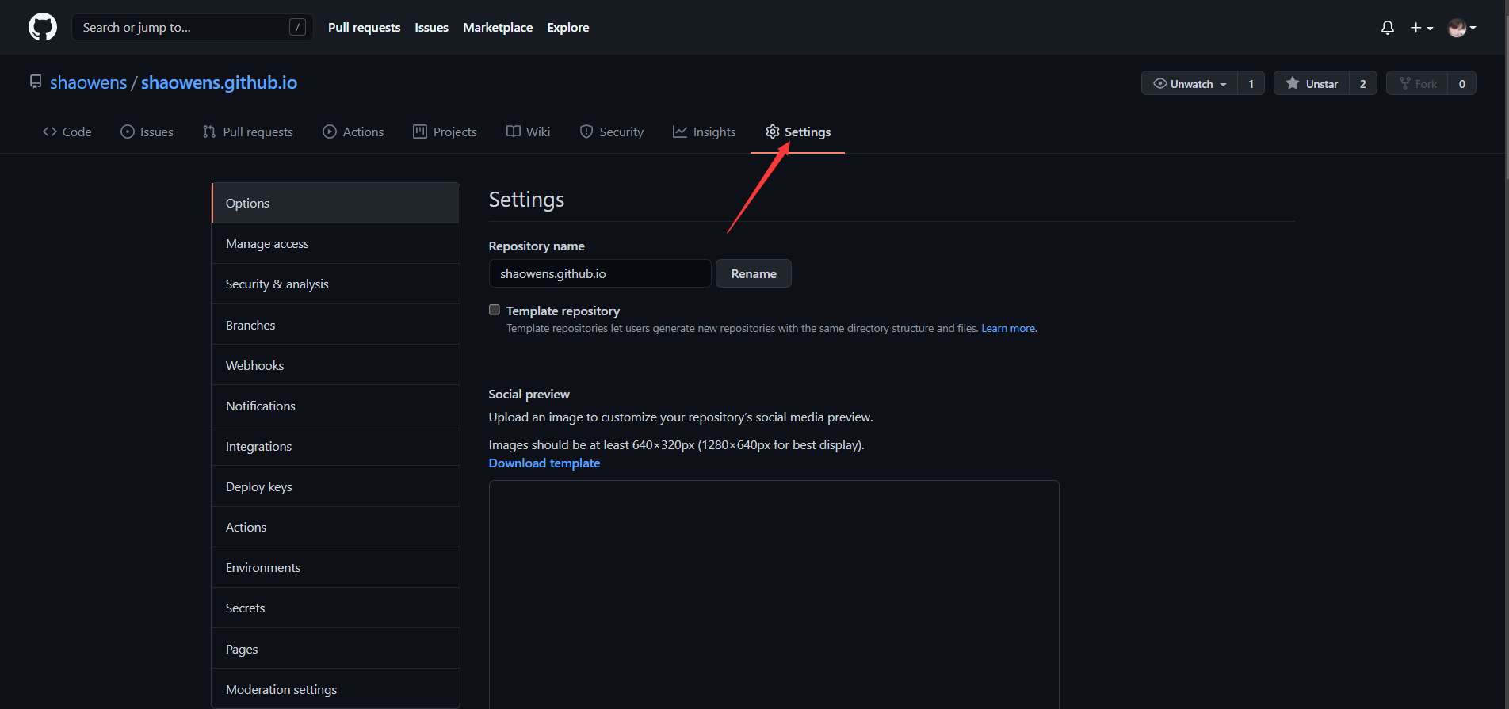Image resolution: width=1509 pixels, height=709 pixels.
Task: Open Pages settings
Action: (335, 649)
